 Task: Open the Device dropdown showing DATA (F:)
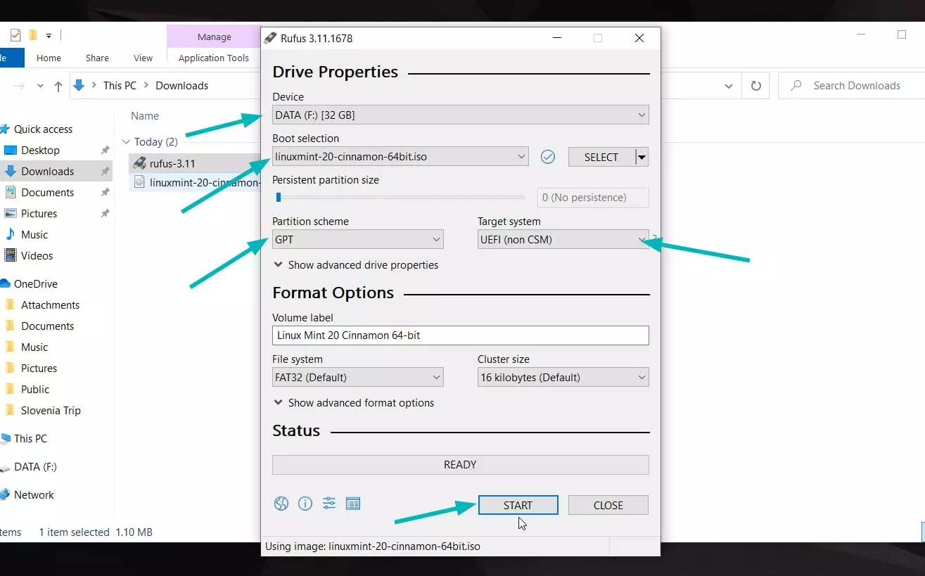click(x=461, y=115)
